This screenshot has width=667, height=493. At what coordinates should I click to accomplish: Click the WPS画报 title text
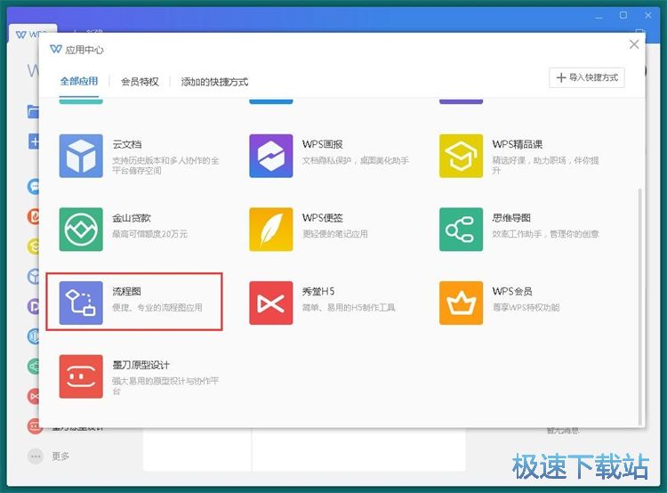pos(323,144)
